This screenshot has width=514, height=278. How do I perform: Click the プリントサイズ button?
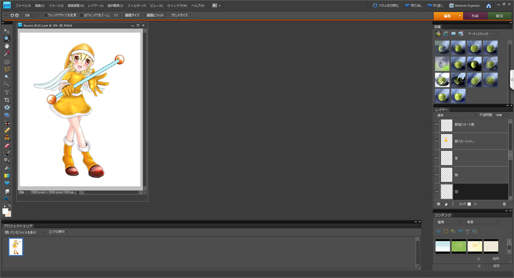[x=179, y=15]
